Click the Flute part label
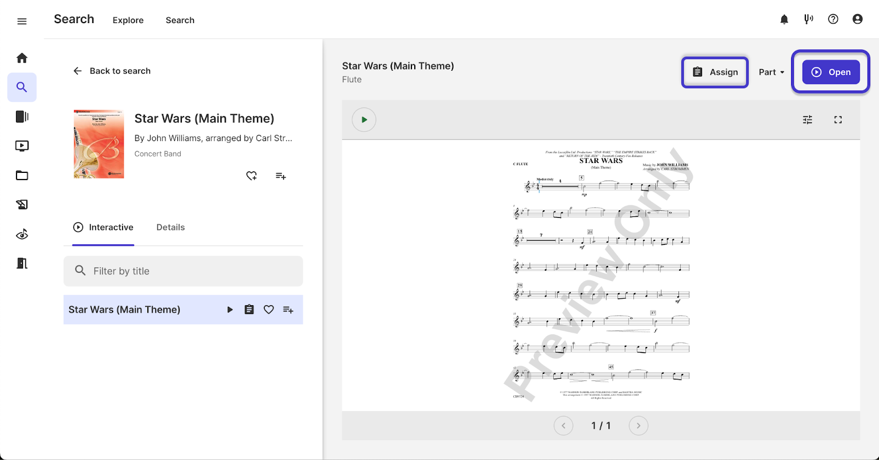 coord(352,80)
